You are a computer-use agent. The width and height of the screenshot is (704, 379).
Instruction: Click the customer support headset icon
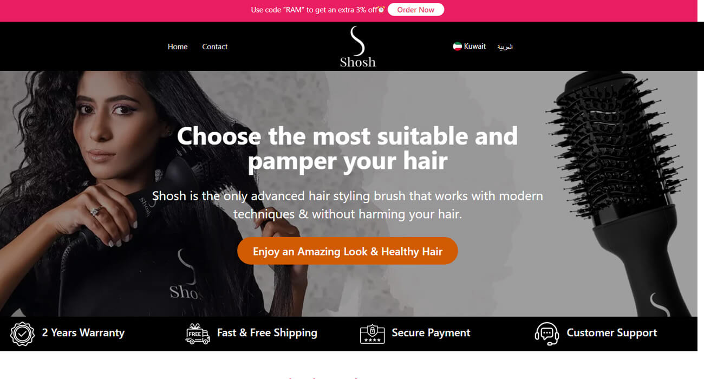click(547, 334)
